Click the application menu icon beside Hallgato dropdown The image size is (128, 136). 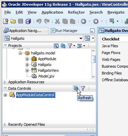click(87, 38)
